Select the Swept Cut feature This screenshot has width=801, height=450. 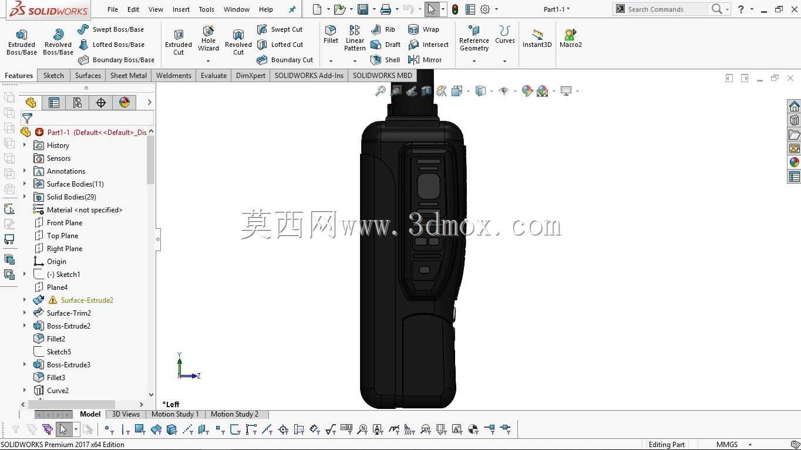coord(280,29)
